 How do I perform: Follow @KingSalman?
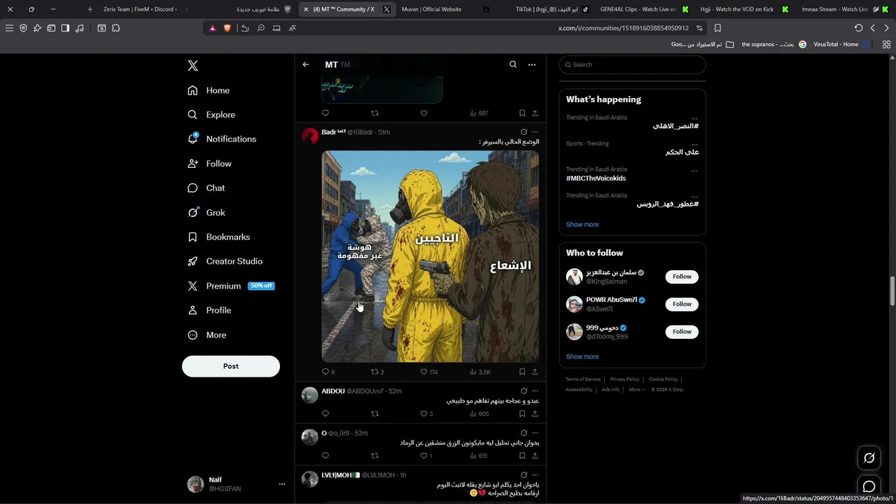click(x=682, y=276)
